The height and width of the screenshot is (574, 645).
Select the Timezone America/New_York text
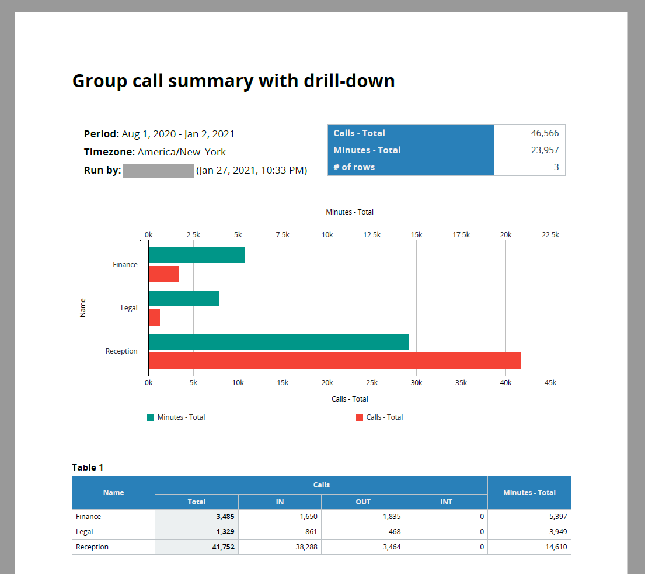(182, 152)
